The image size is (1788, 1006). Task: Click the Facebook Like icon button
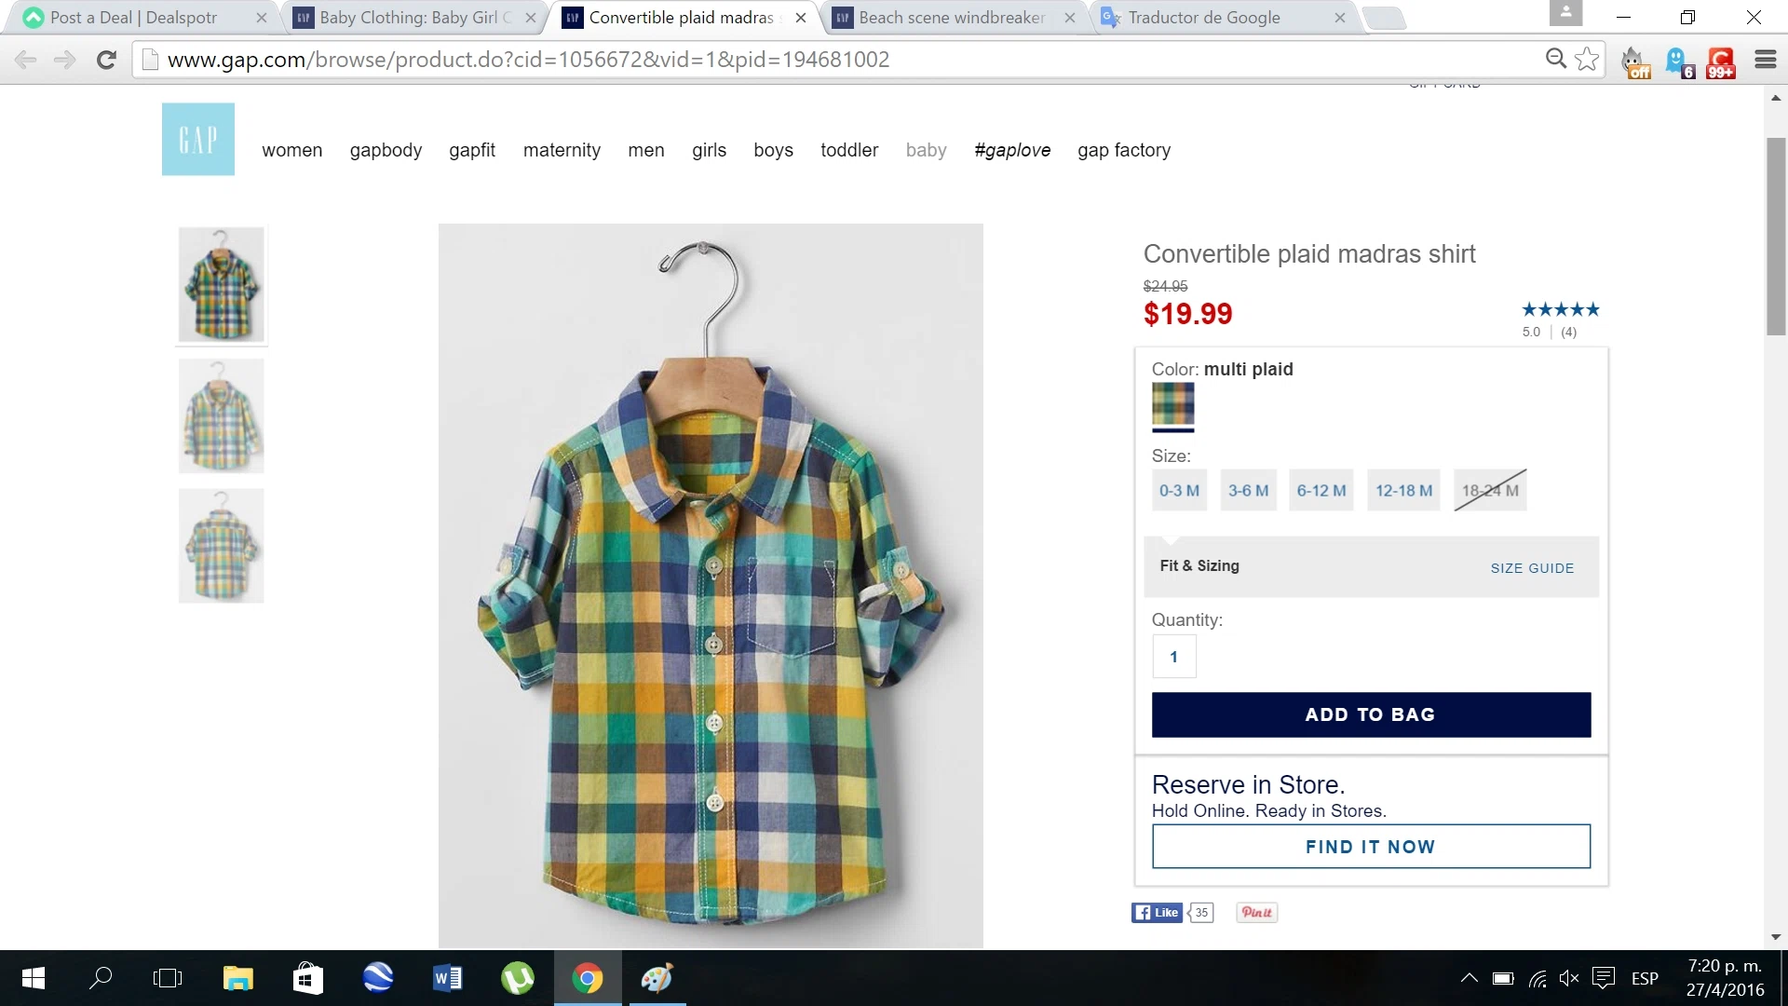click(x=1157, y=913)
